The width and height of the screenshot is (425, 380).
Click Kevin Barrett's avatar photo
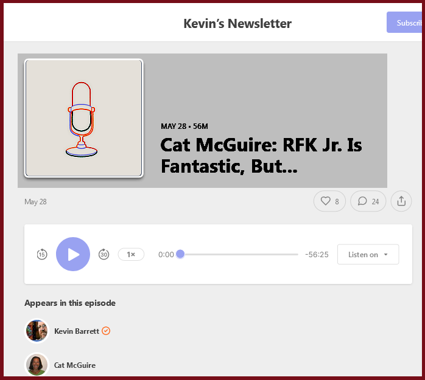coord(37,331)
